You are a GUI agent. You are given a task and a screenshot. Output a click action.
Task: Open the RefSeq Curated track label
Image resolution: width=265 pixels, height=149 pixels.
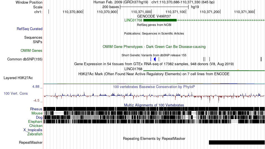pos(30,29)
